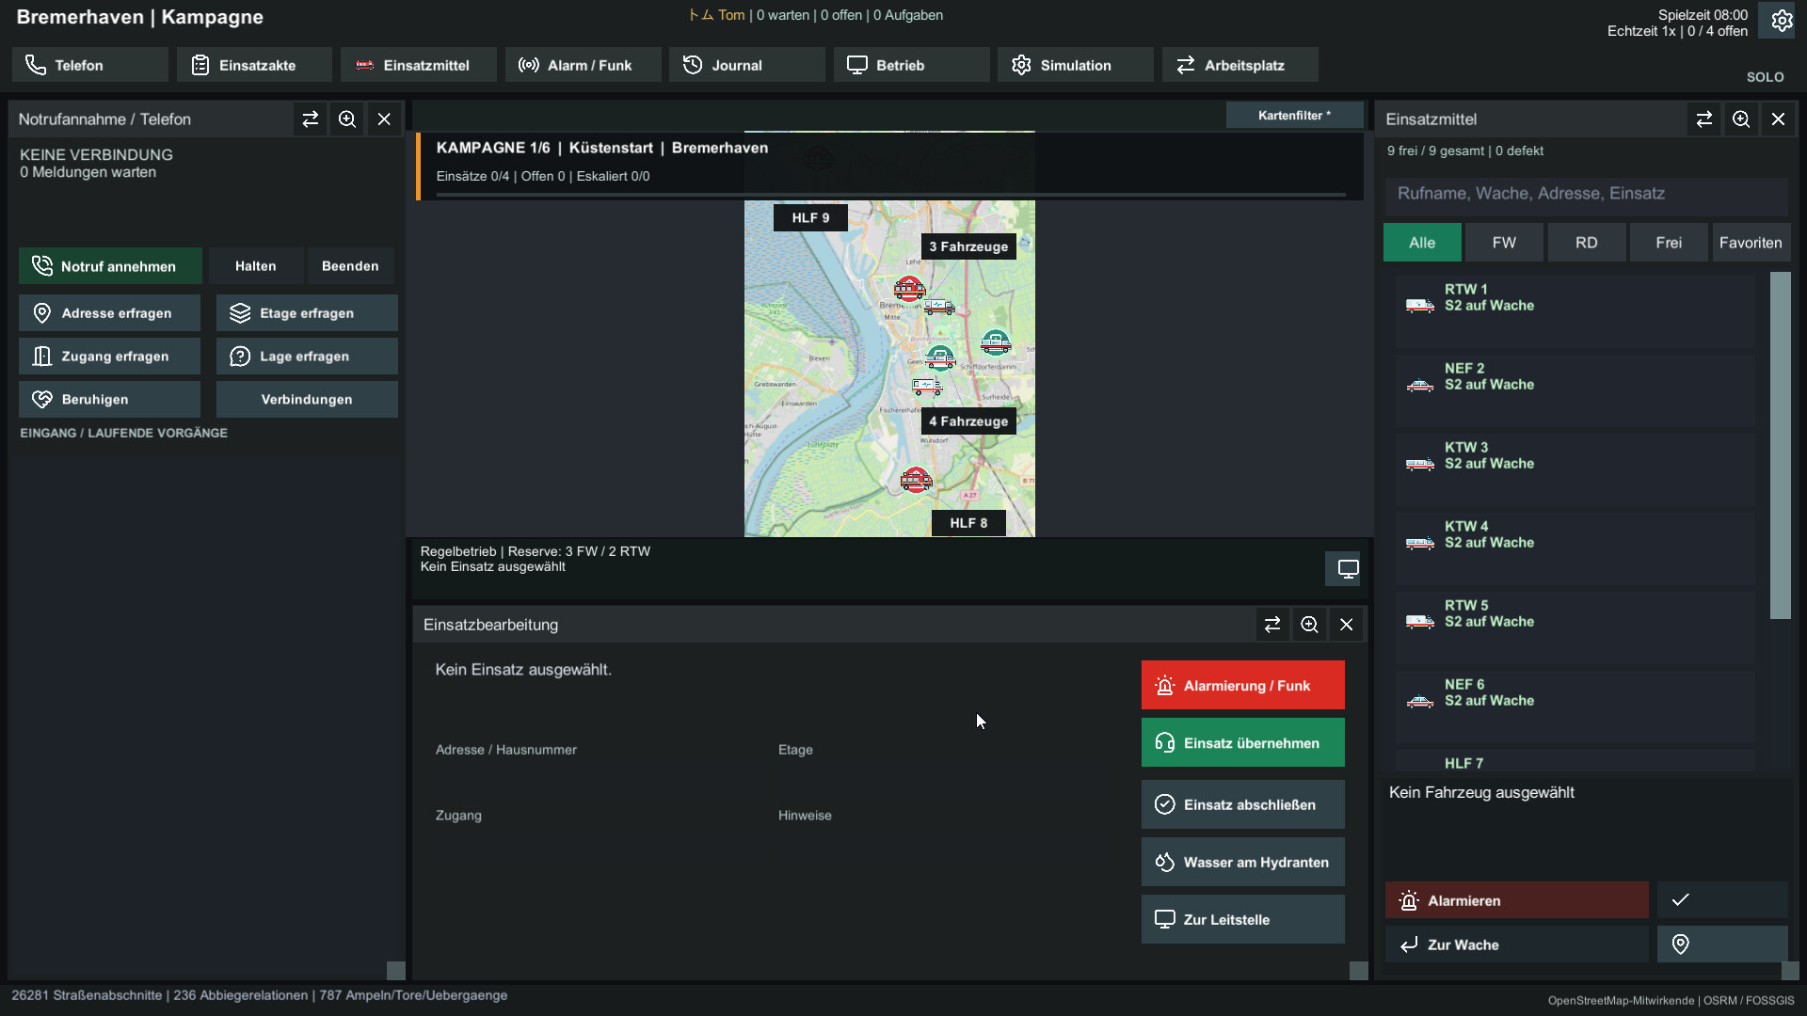Click Wasser am Hydranten button
1807x1016 pixels.
[1242, 862]
